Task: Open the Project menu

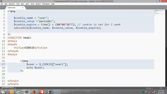Action: tap(38, 4)
